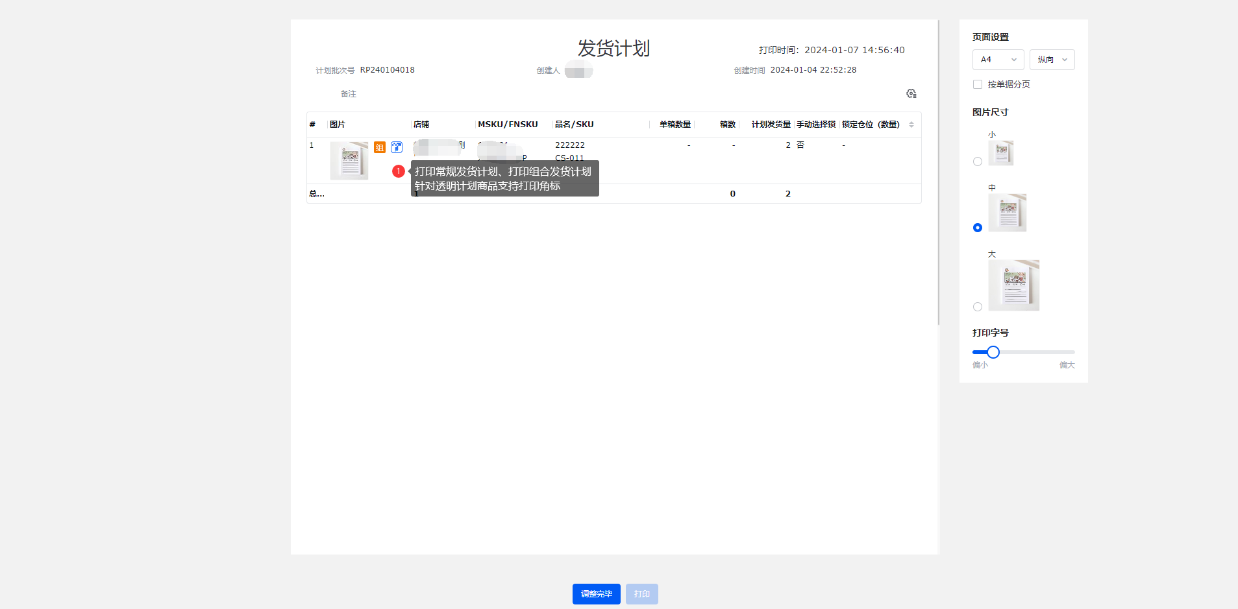
Task: Open the 纵向 page orientation dropdown
Action: (x=1052, y=60)
